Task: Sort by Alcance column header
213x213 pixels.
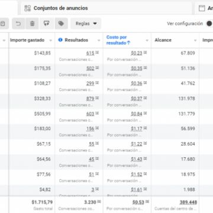Action: click(163, 40)
